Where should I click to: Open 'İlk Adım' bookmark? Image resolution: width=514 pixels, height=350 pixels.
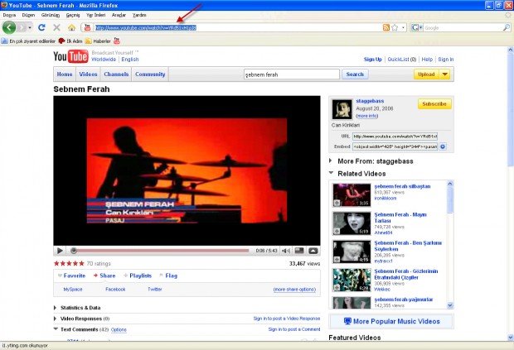(x=70, y=41)
